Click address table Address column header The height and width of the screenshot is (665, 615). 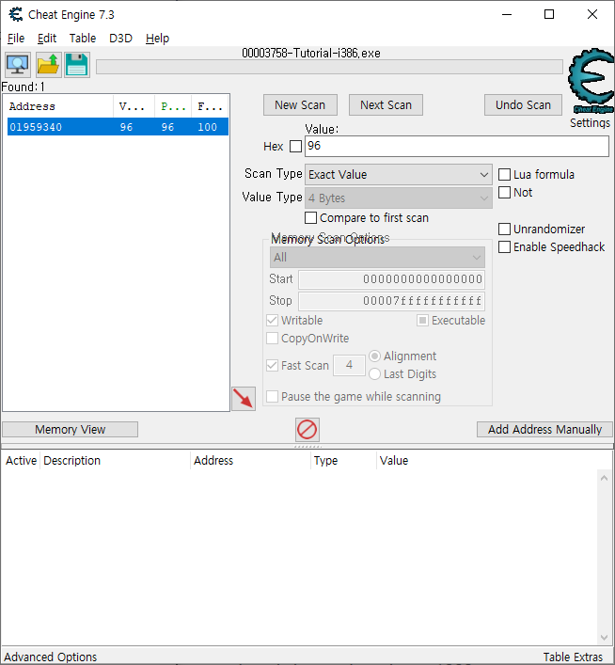coord(251,461)
